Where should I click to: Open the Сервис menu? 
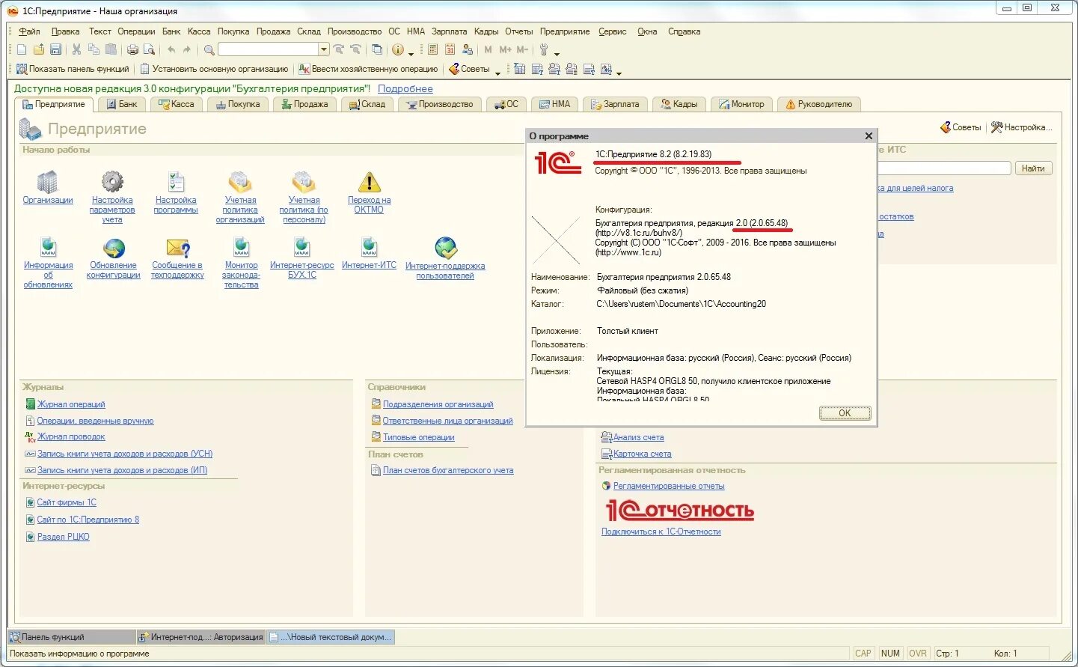tap(613, 31)
